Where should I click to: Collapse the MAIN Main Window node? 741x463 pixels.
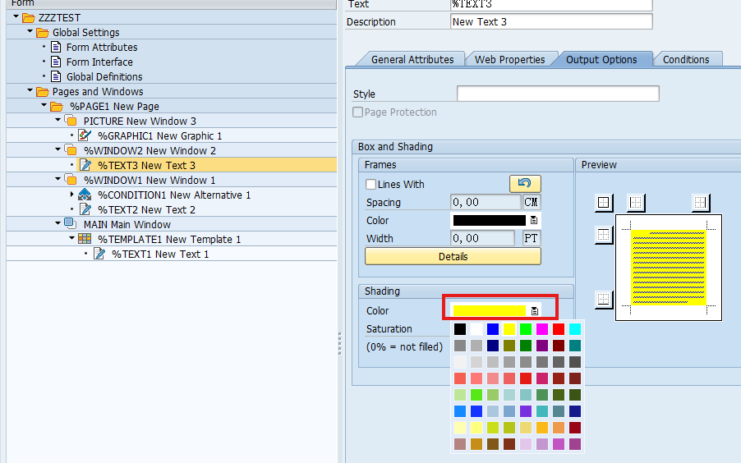pyautogui.click(x=58, y=223)
